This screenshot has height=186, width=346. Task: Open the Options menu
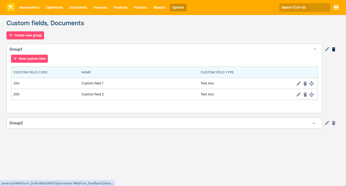[x=178, y=8]
